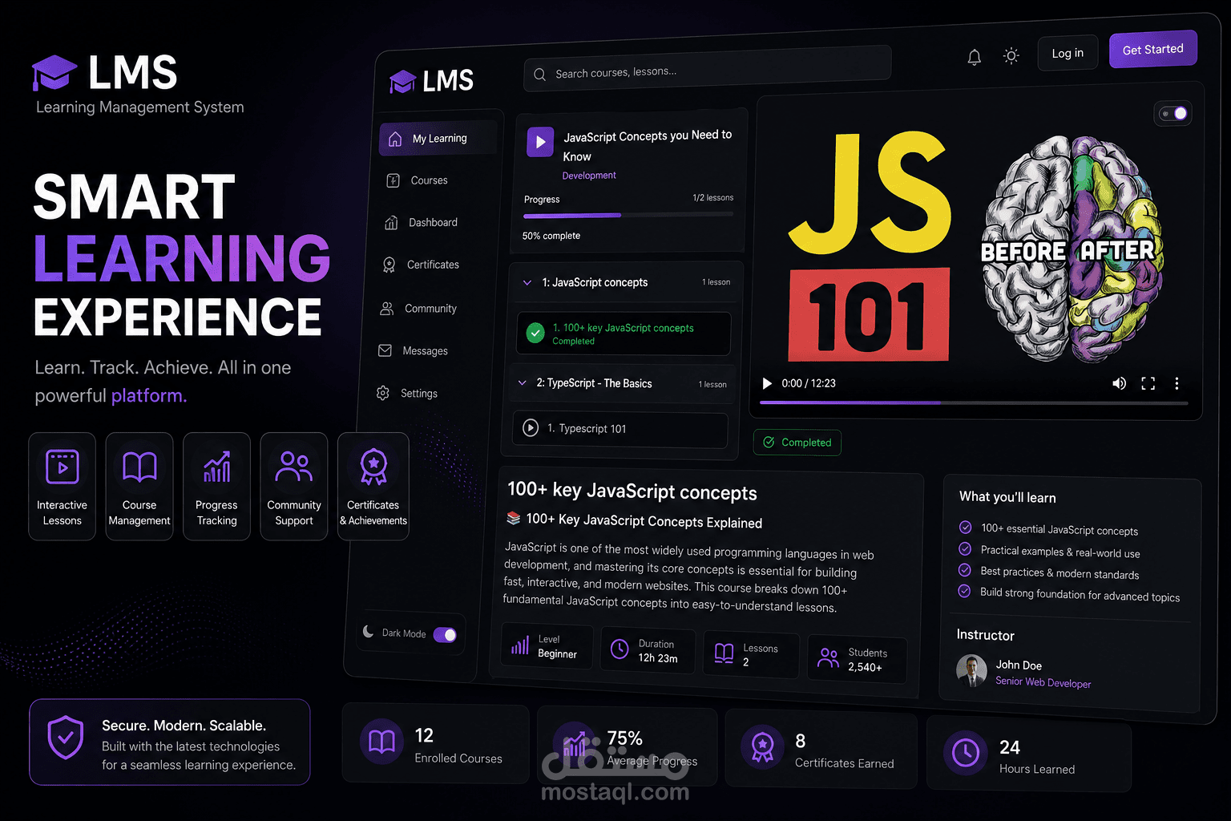Image resolution: width=1231 pixels, height=821 pixels.
Task: Click the Interactive Lessons feature icon
Action: (x=63, y=467)
